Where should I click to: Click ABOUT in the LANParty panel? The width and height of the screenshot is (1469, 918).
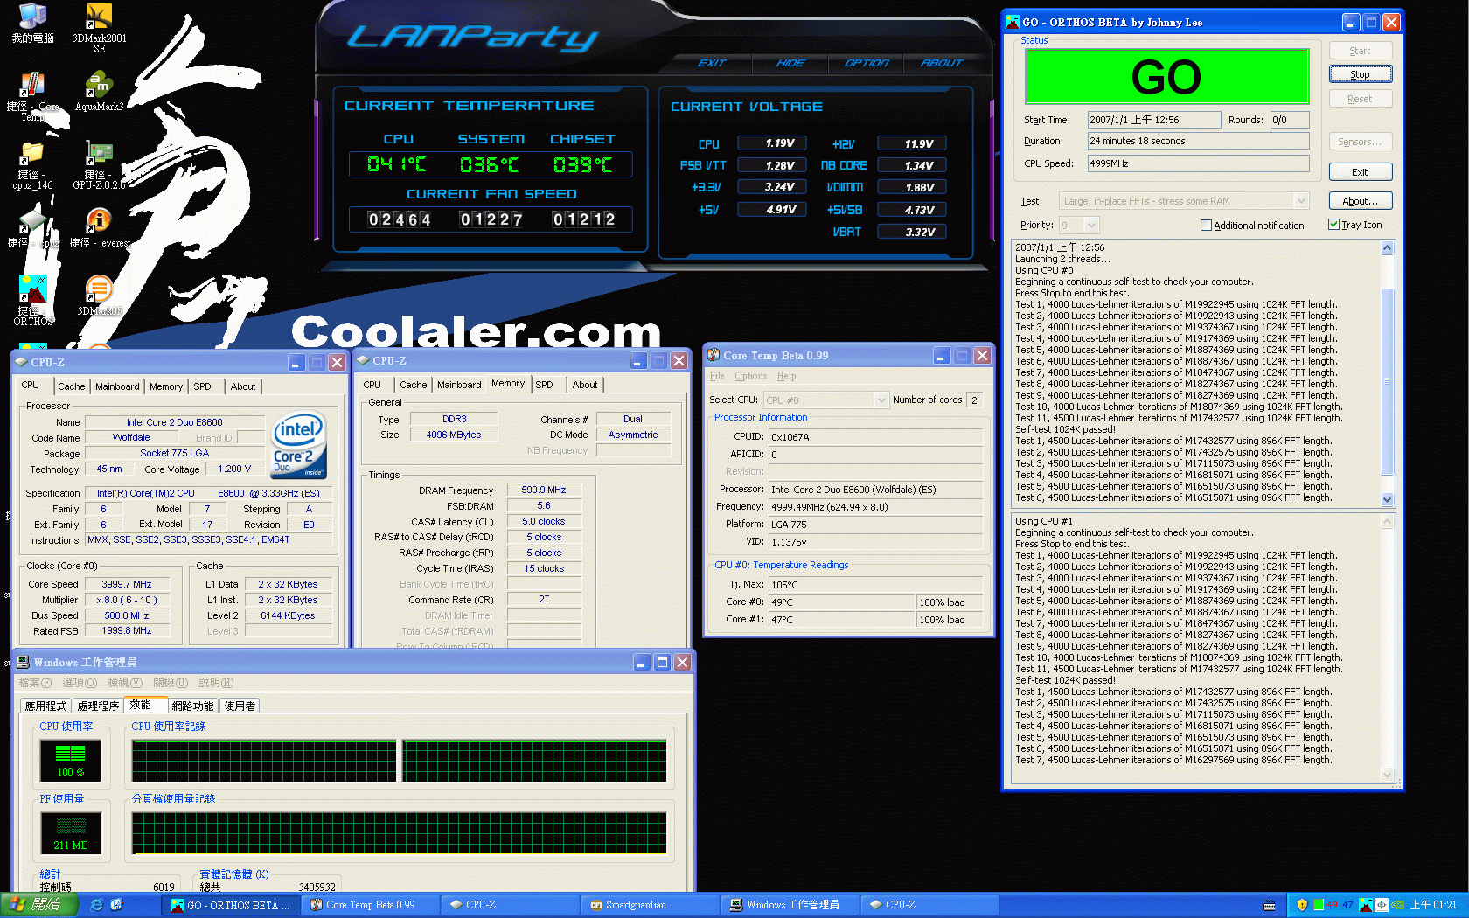click(942, 63)
